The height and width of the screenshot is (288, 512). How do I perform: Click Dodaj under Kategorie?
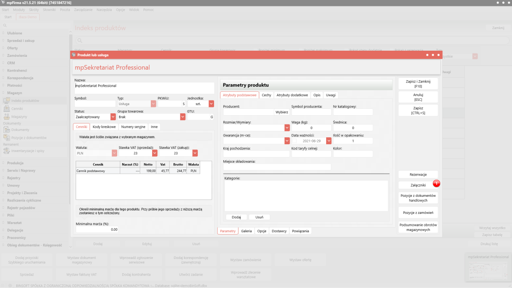tap(237, 217)
